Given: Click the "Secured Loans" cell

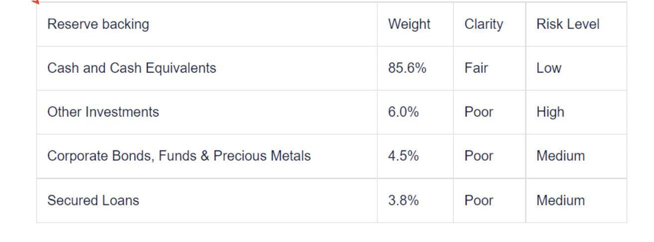Looking at the screenshot, I should [x=93, y=201].
